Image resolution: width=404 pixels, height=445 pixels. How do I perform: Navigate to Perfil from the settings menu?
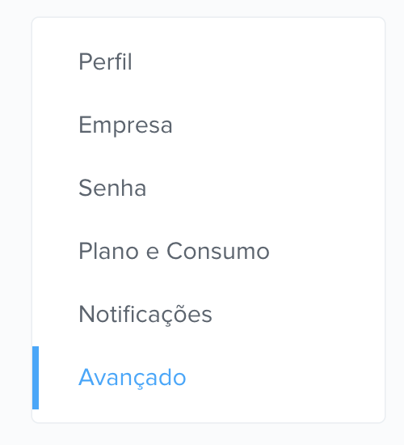pyautogui.click(x=105, y=61)
